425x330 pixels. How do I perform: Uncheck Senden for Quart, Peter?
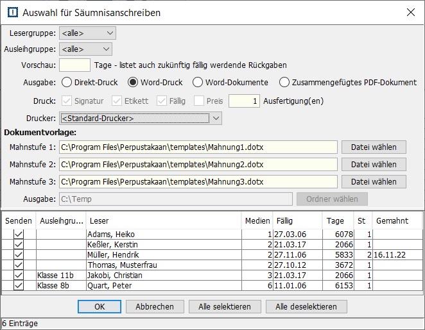click(x=19, y=286)
